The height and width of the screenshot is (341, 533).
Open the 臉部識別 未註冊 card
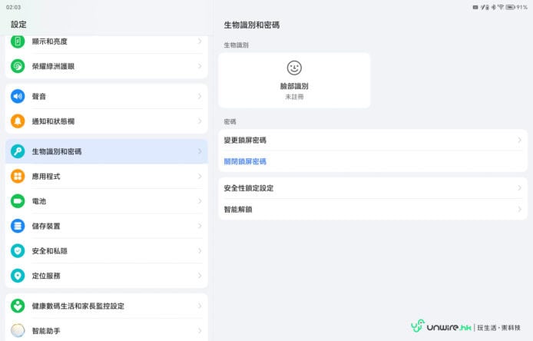[294, 81]
